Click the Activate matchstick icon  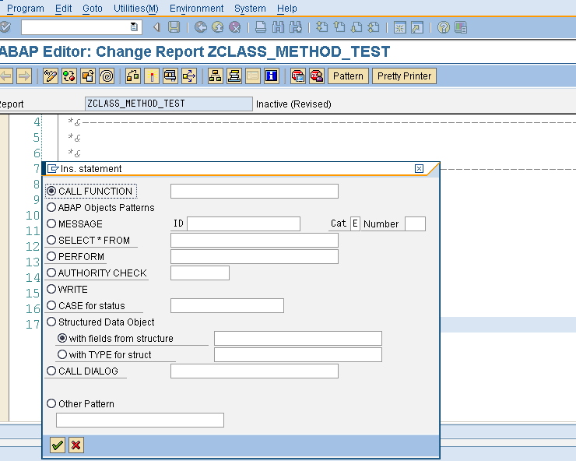tap(152, 76)
